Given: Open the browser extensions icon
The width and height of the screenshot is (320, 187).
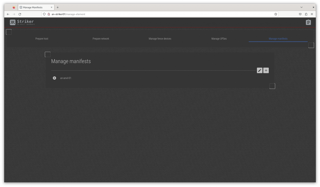Looking at the screenshot, I should (x=306, y=14).
